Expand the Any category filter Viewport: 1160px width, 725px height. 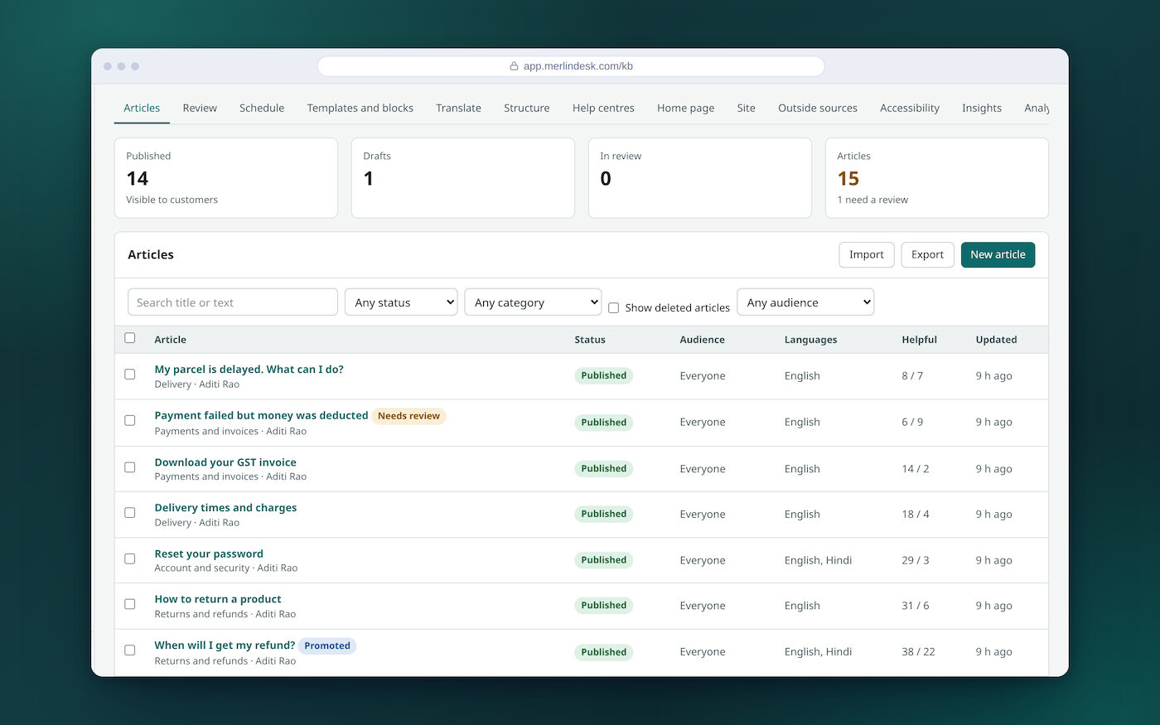pyautogui.click(x=533, y=302)
